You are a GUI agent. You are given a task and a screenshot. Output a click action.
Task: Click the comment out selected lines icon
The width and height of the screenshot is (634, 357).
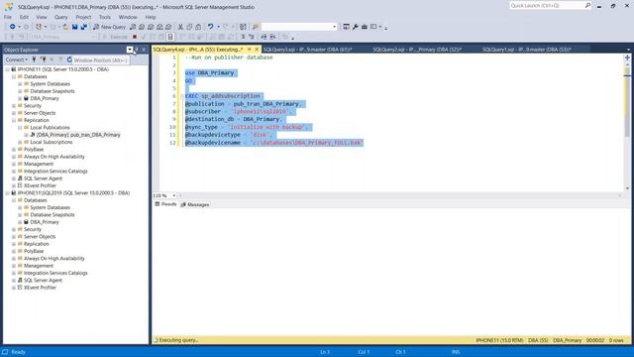tap(243, 37)
